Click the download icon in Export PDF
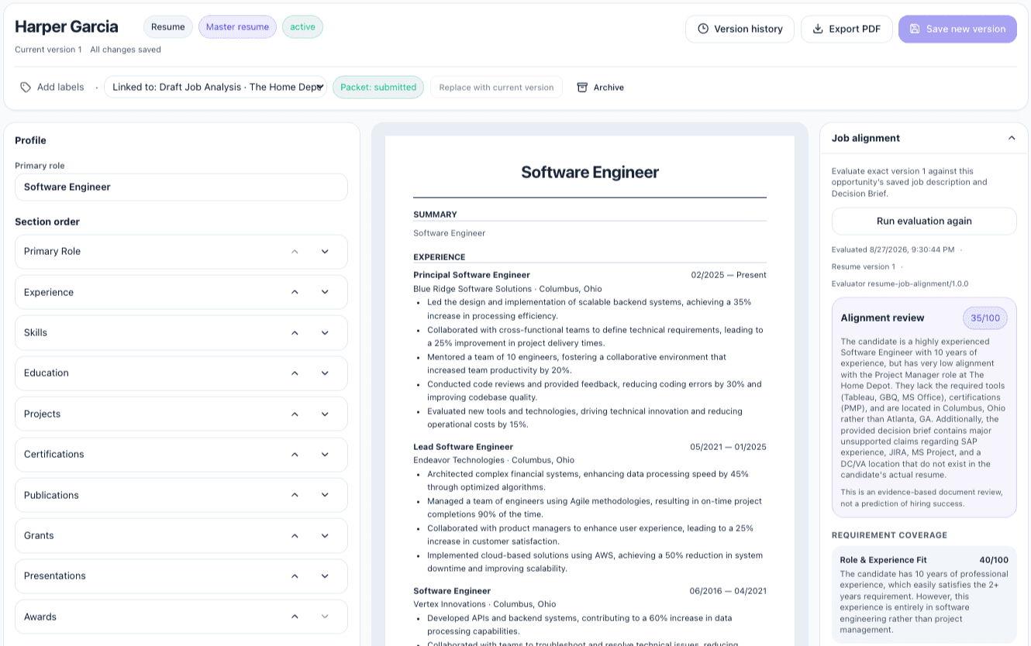This screenshot has height=646, width=1031. [818, 29]
